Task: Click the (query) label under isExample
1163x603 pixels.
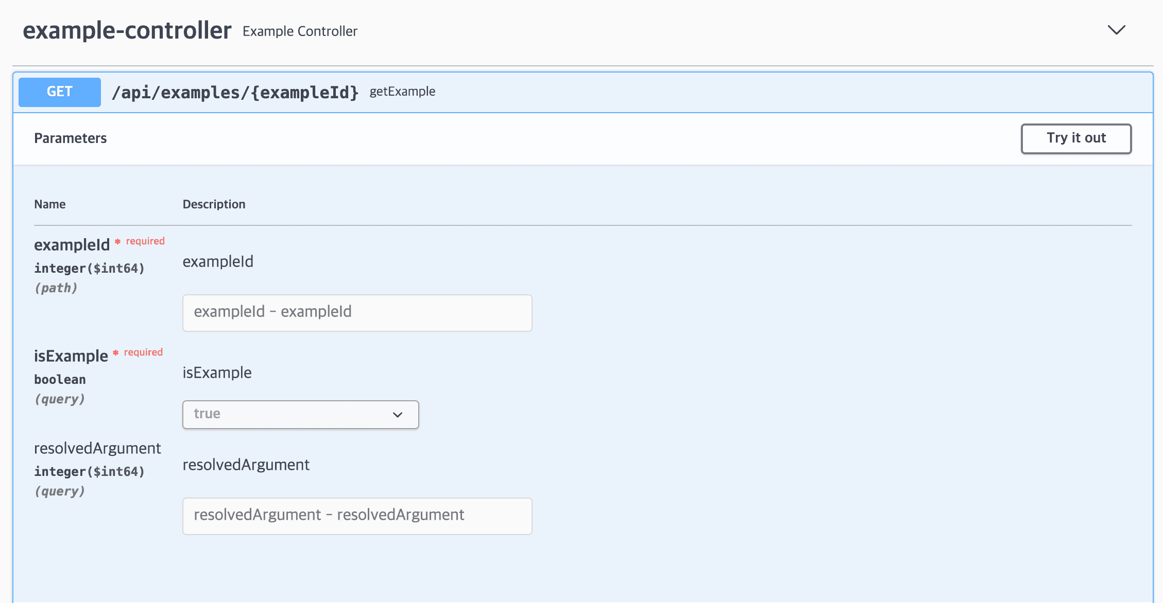Action: [60, 399]
